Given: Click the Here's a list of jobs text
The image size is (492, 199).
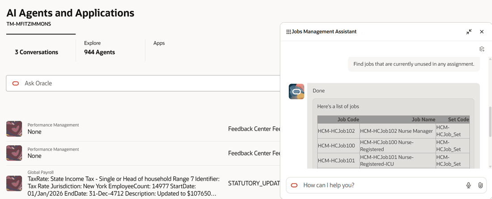Looking at the screenshot, I should (x=338, y=106).
